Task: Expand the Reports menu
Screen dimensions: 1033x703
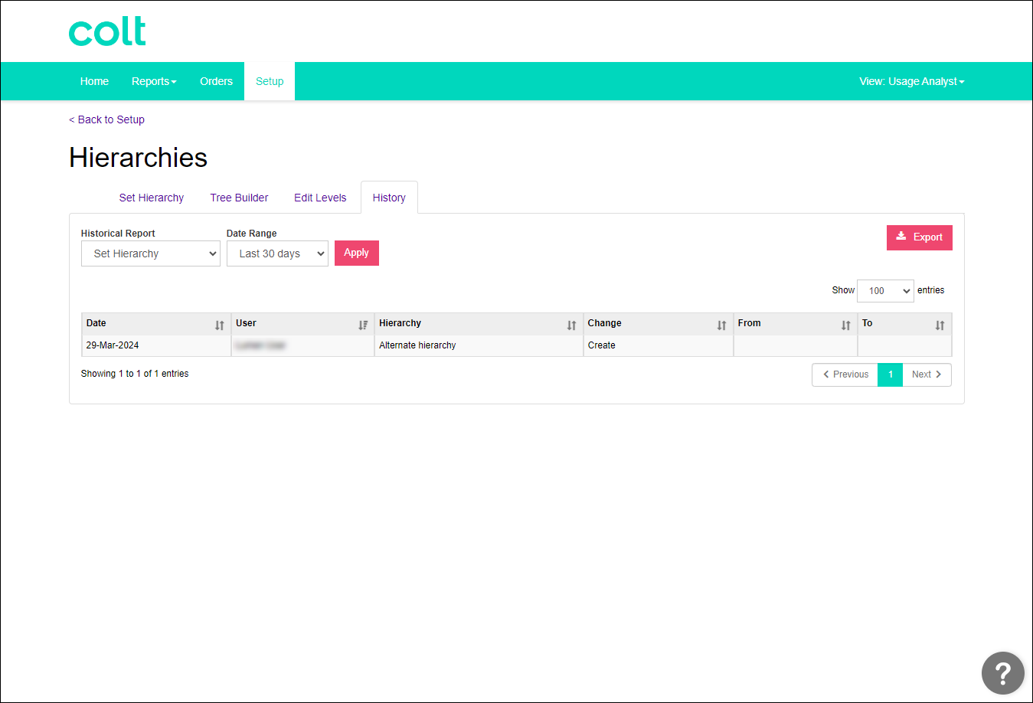Action: click(x=154, y=81)
